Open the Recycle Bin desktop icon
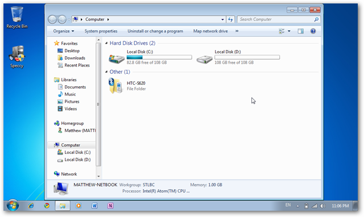This screenshot has height=217, width=364. 16,18
